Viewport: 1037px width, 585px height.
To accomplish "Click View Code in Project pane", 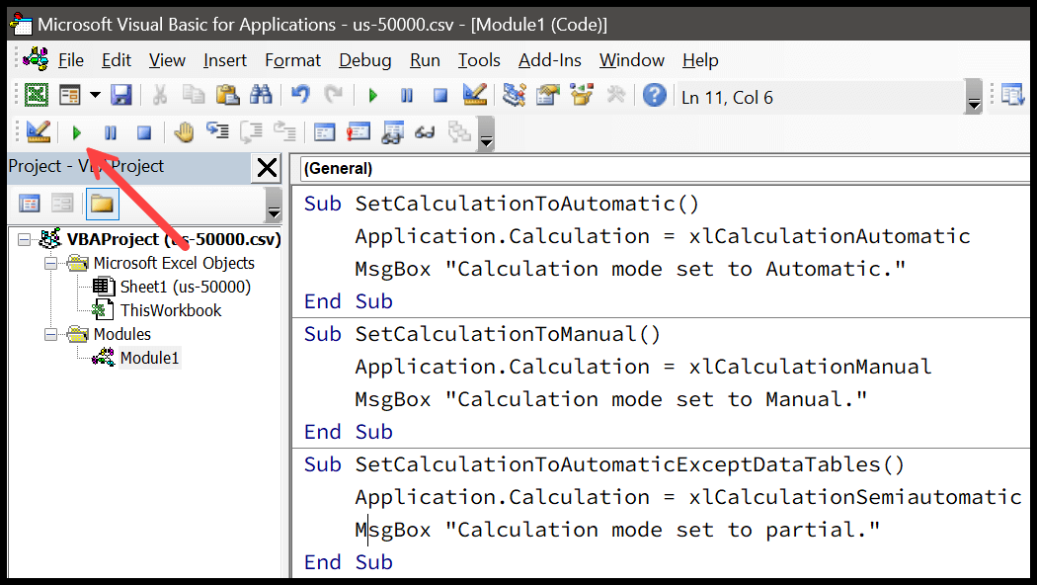I will click(29, 204).
